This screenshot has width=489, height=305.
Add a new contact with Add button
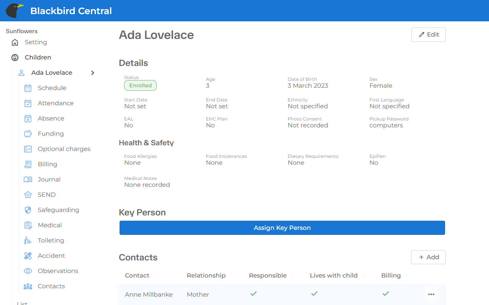(428, 257)
